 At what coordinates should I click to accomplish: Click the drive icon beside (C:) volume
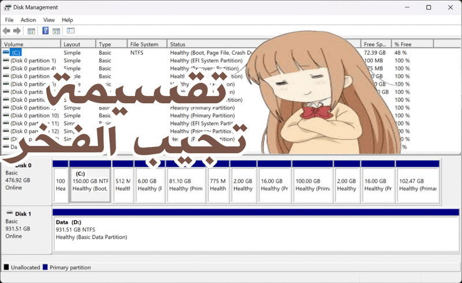coord(6,52)
